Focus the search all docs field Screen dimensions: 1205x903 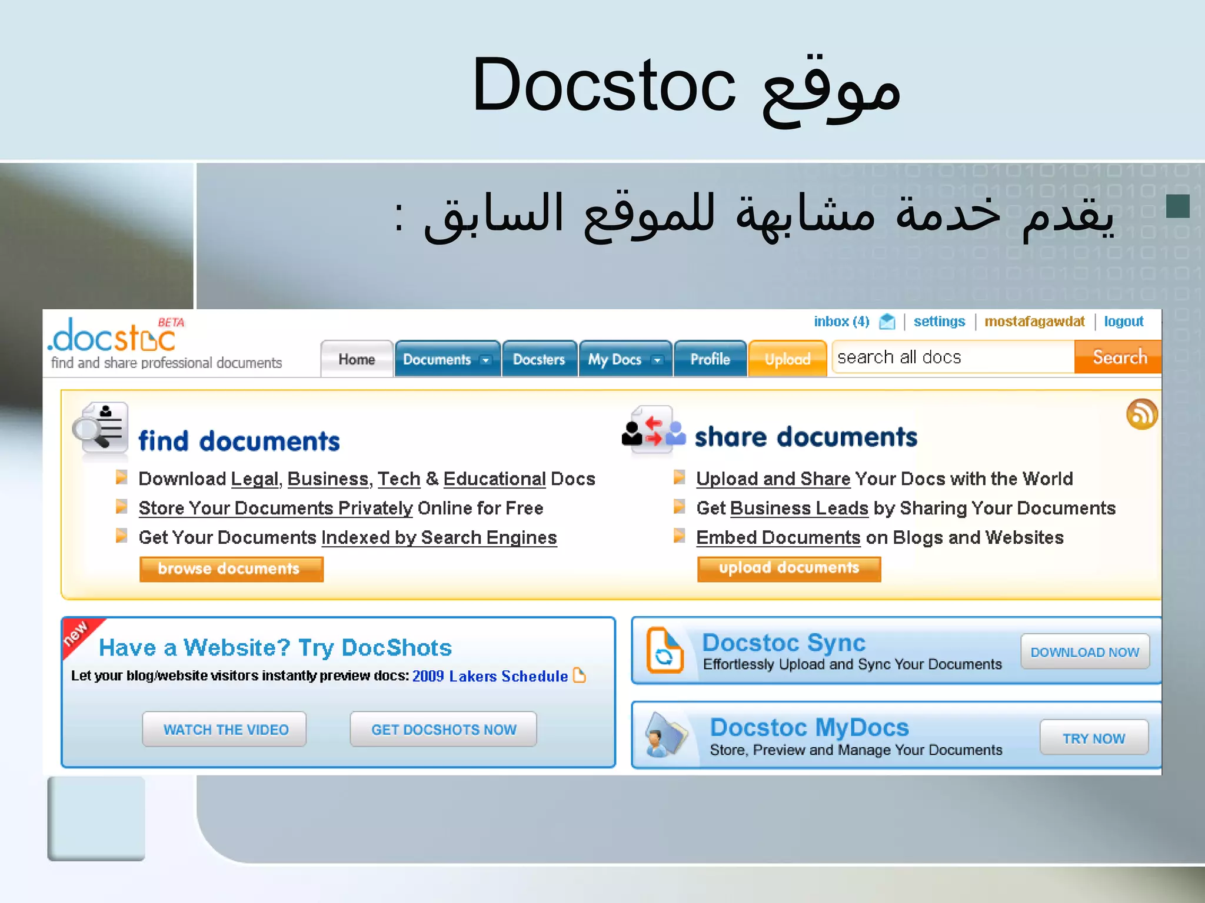(953, 357)
